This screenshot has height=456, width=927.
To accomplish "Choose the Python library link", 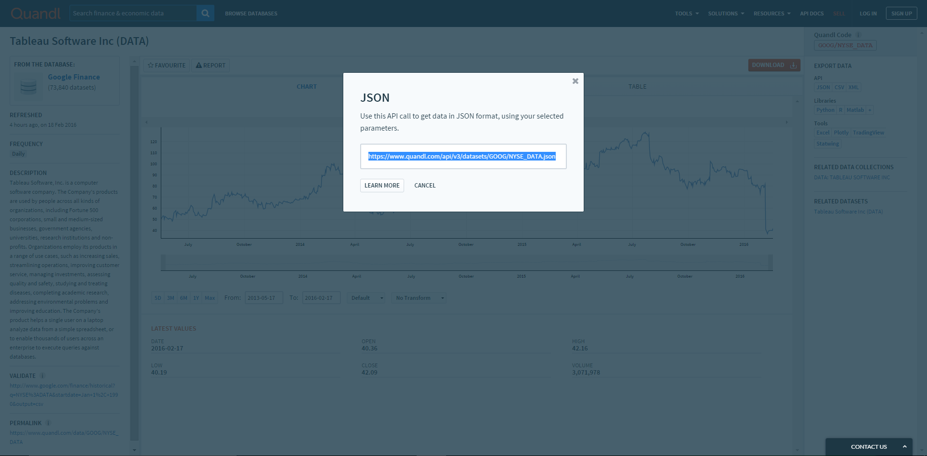I will pos(825,110).
